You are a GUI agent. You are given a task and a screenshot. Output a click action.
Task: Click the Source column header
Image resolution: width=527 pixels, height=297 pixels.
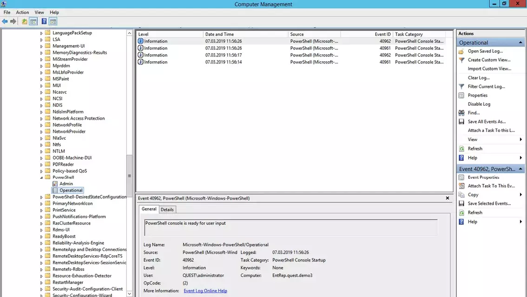(x=314, y=34)
